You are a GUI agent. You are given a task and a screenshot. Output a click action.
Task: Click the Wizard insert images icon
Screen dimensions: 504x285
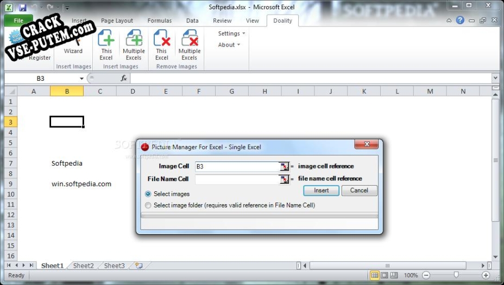click(x=73, y=44)
